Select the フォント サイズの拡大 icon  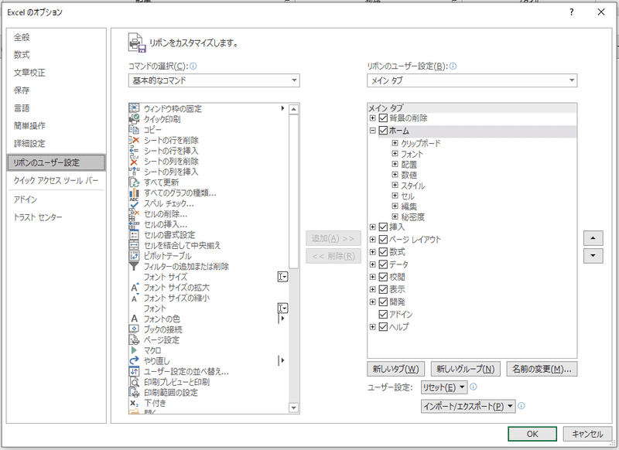point(134,287)
